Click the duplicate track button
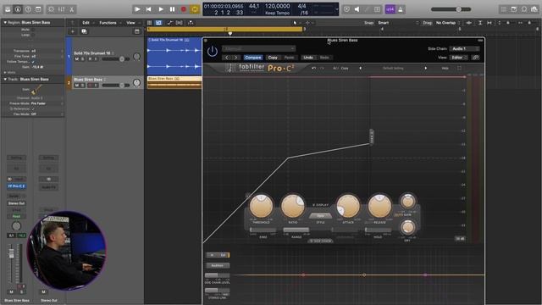 [84, 31]
